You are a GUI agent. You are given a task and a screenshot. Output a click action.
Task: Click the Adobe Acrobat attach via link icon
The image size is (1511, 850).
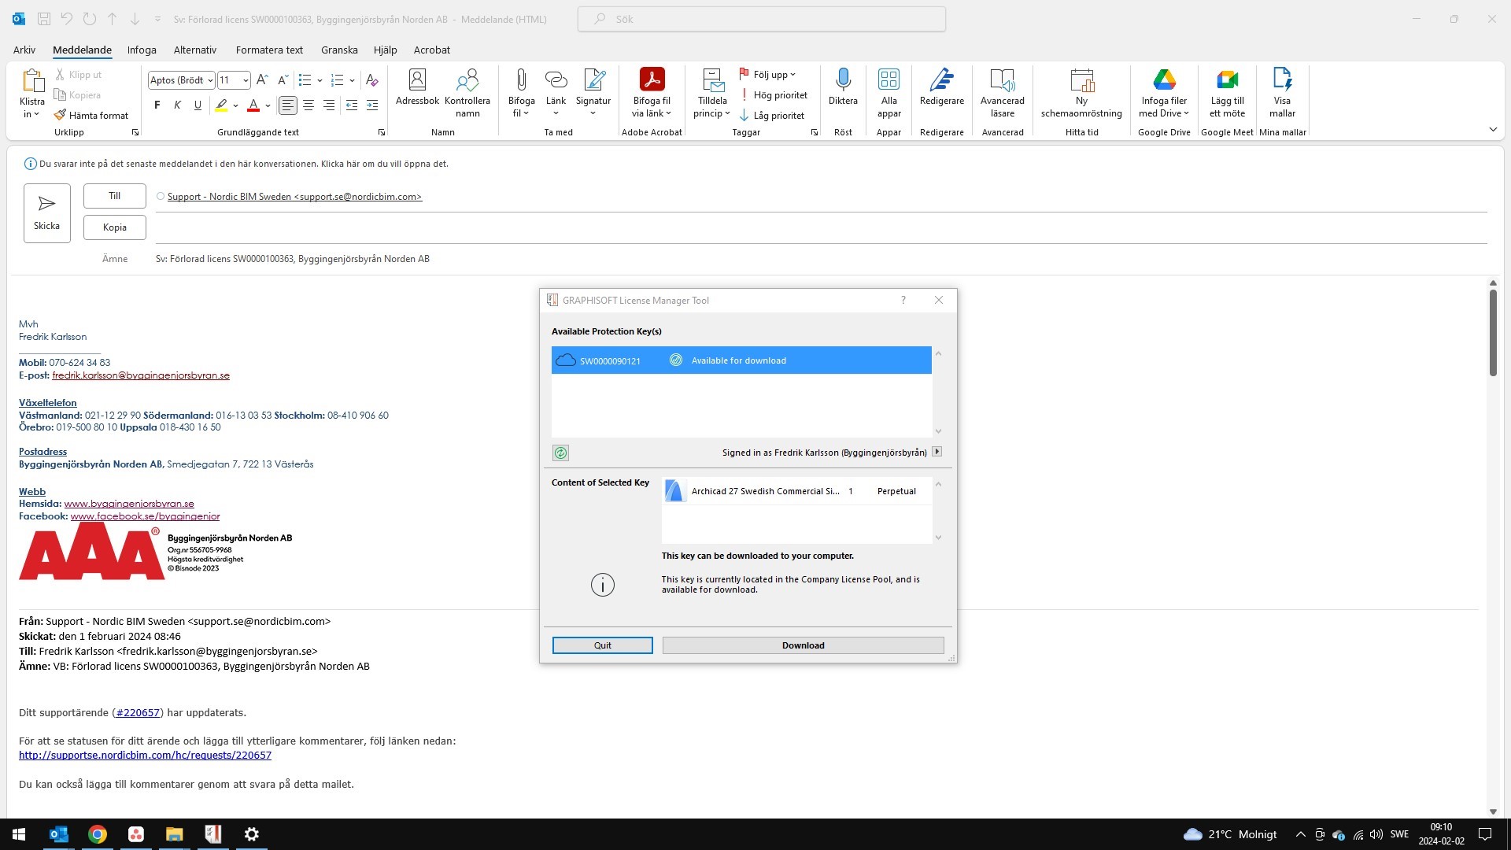[x=652, y=79]
